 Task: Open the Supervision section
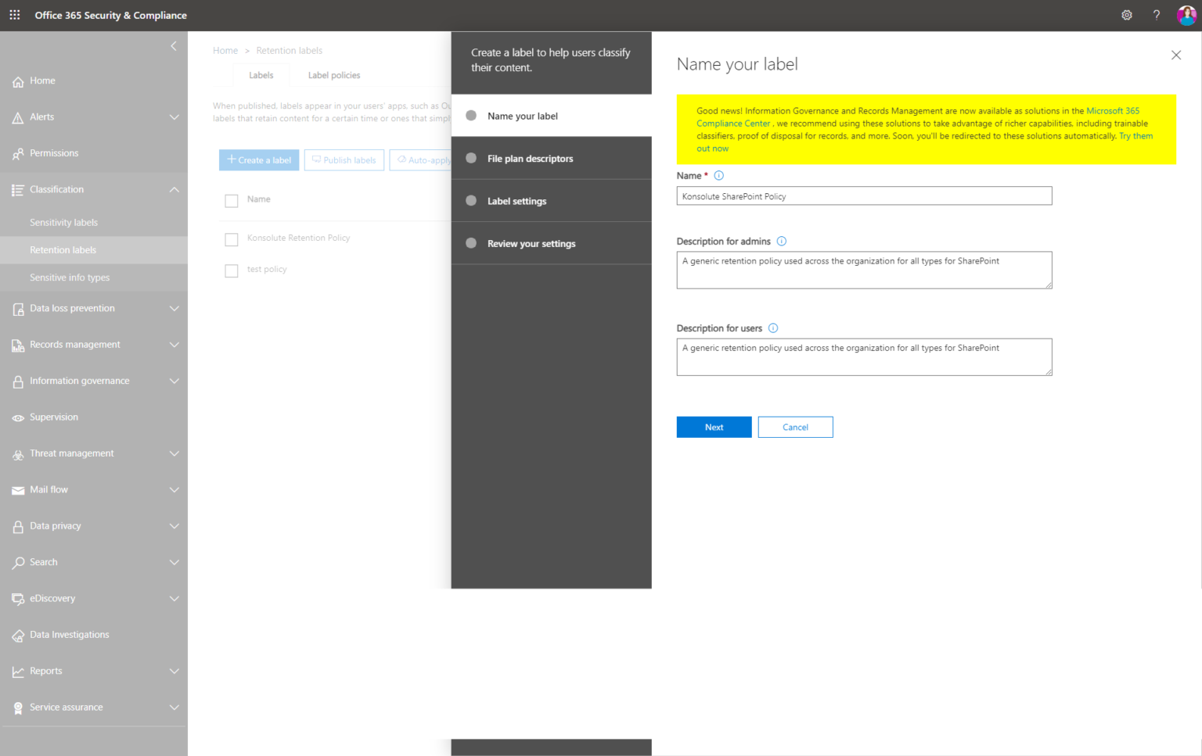53,417
